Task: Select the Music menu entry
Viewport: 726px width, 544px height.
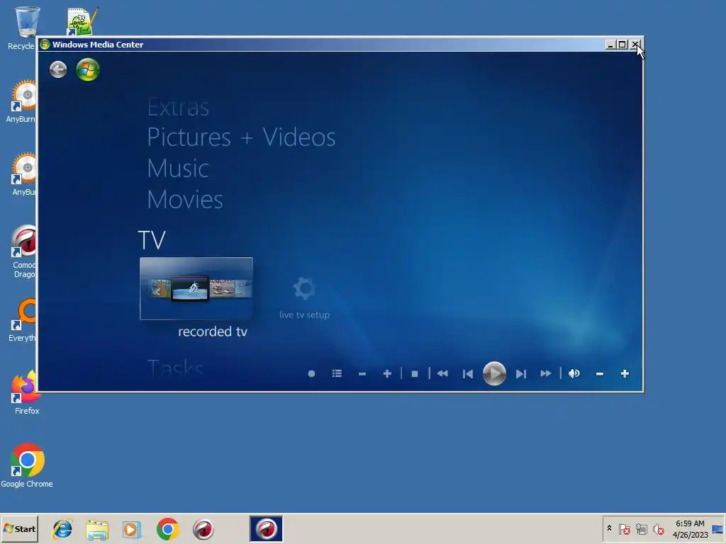Action: point(178,169)
